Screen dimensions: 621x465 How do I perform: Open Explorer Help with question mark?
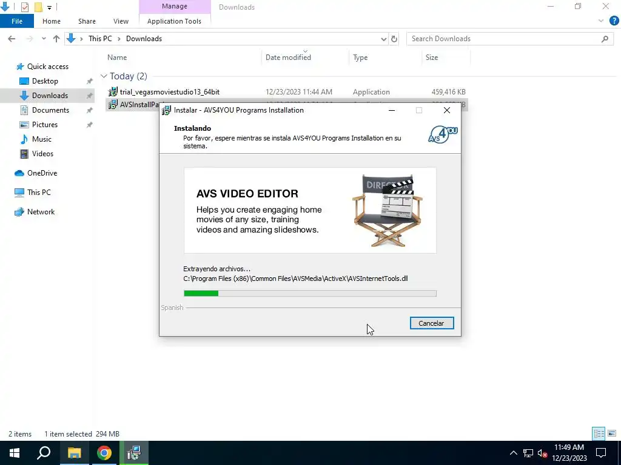[x=614, y=21]
